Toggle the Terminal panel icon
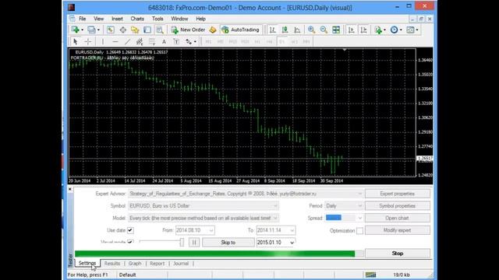Image resolution: width=499 pixels, height=280 pixels. 147,30
